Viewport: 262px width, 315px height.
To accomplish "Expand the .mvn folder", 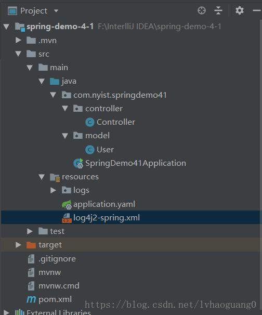I will pyautogui.click(x=18, y=40).
